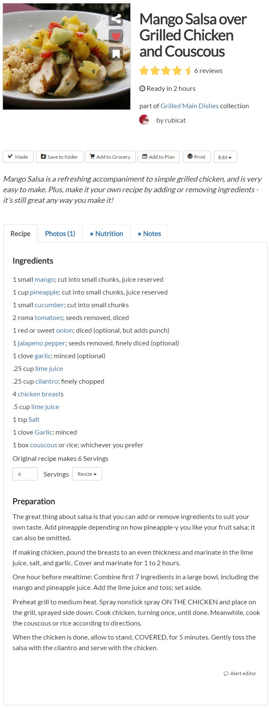Open the Nutrition tab

pyautogui.click(x=106, y=234)
